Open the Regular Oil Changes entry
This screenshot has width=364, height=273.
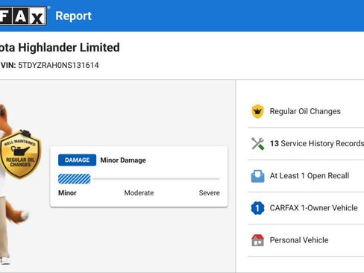pos(306,111)
